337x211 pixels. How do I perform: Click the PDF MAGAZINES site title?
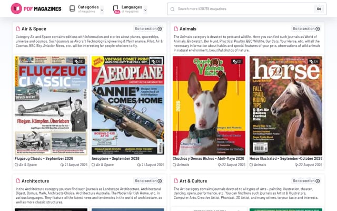[x=42, y=9]
